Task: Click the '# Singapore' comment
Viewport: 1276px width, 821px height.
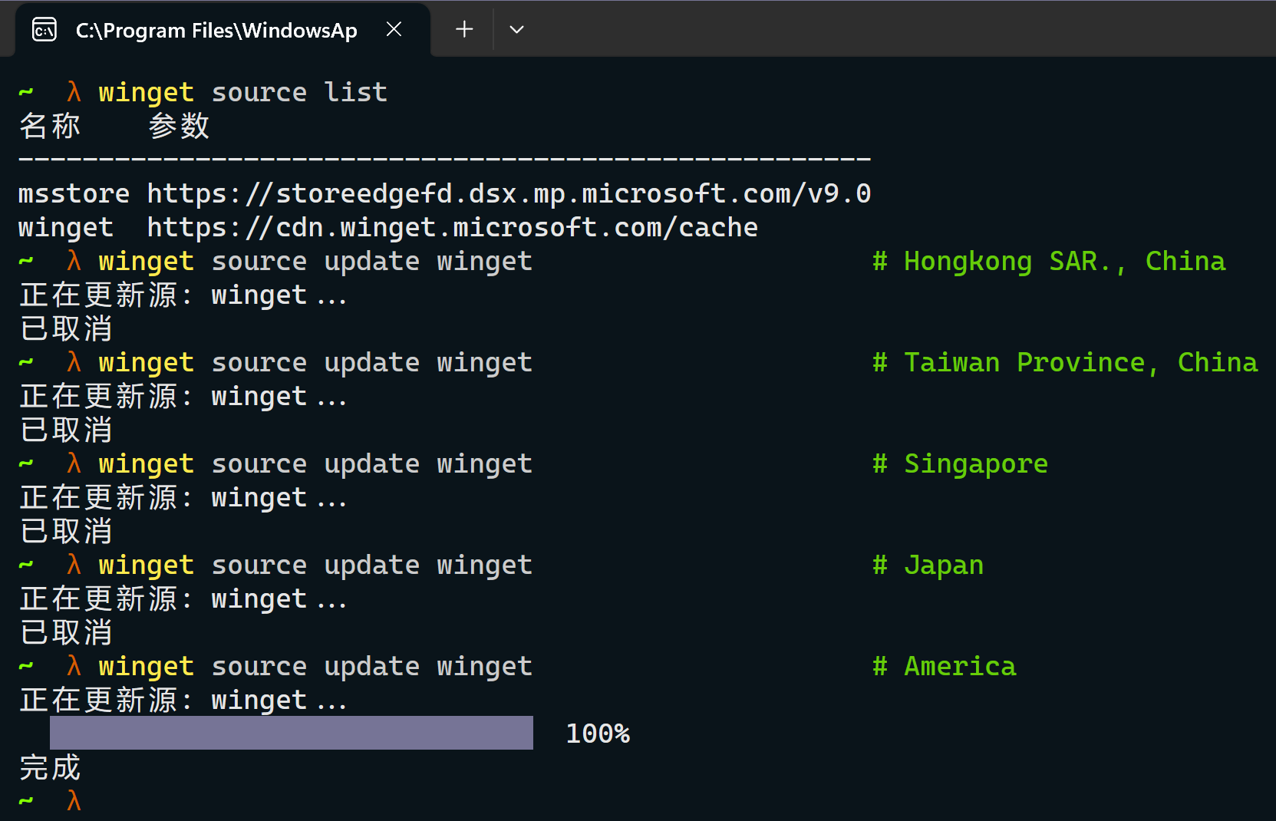Action: coord(960,463)
